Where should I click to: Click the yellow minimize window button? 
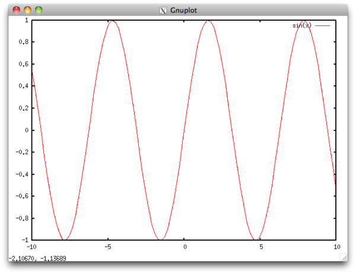coord(27,10)
